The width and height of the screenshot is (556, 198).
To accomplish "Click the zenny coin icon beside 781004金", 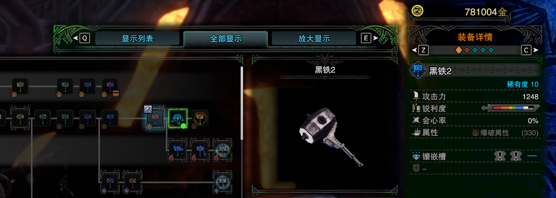I will coord(419,12).
